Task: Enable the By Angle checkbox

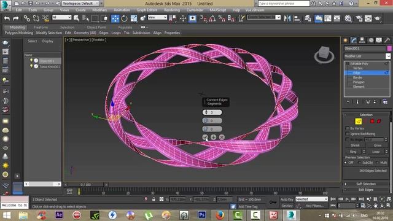Action: [347, 139]
